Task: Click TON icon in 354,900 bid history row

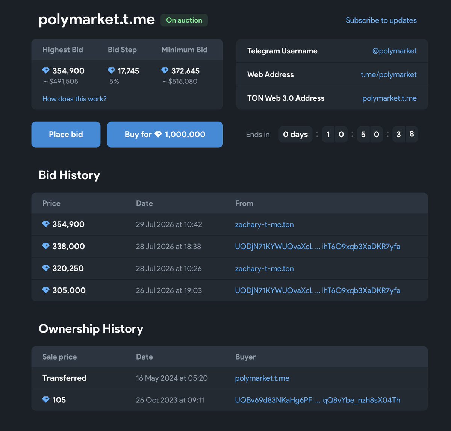Action: pyautogui.click(x=46, y=224)
